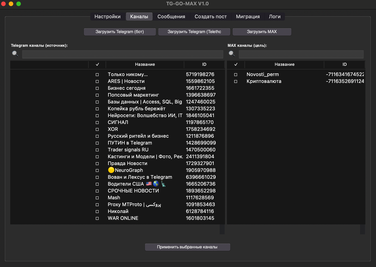Click the Русский ритейл и бизнес name
The width and height of the screenshot is (376, 267).
pyautogui.click(x=138, y=136)
